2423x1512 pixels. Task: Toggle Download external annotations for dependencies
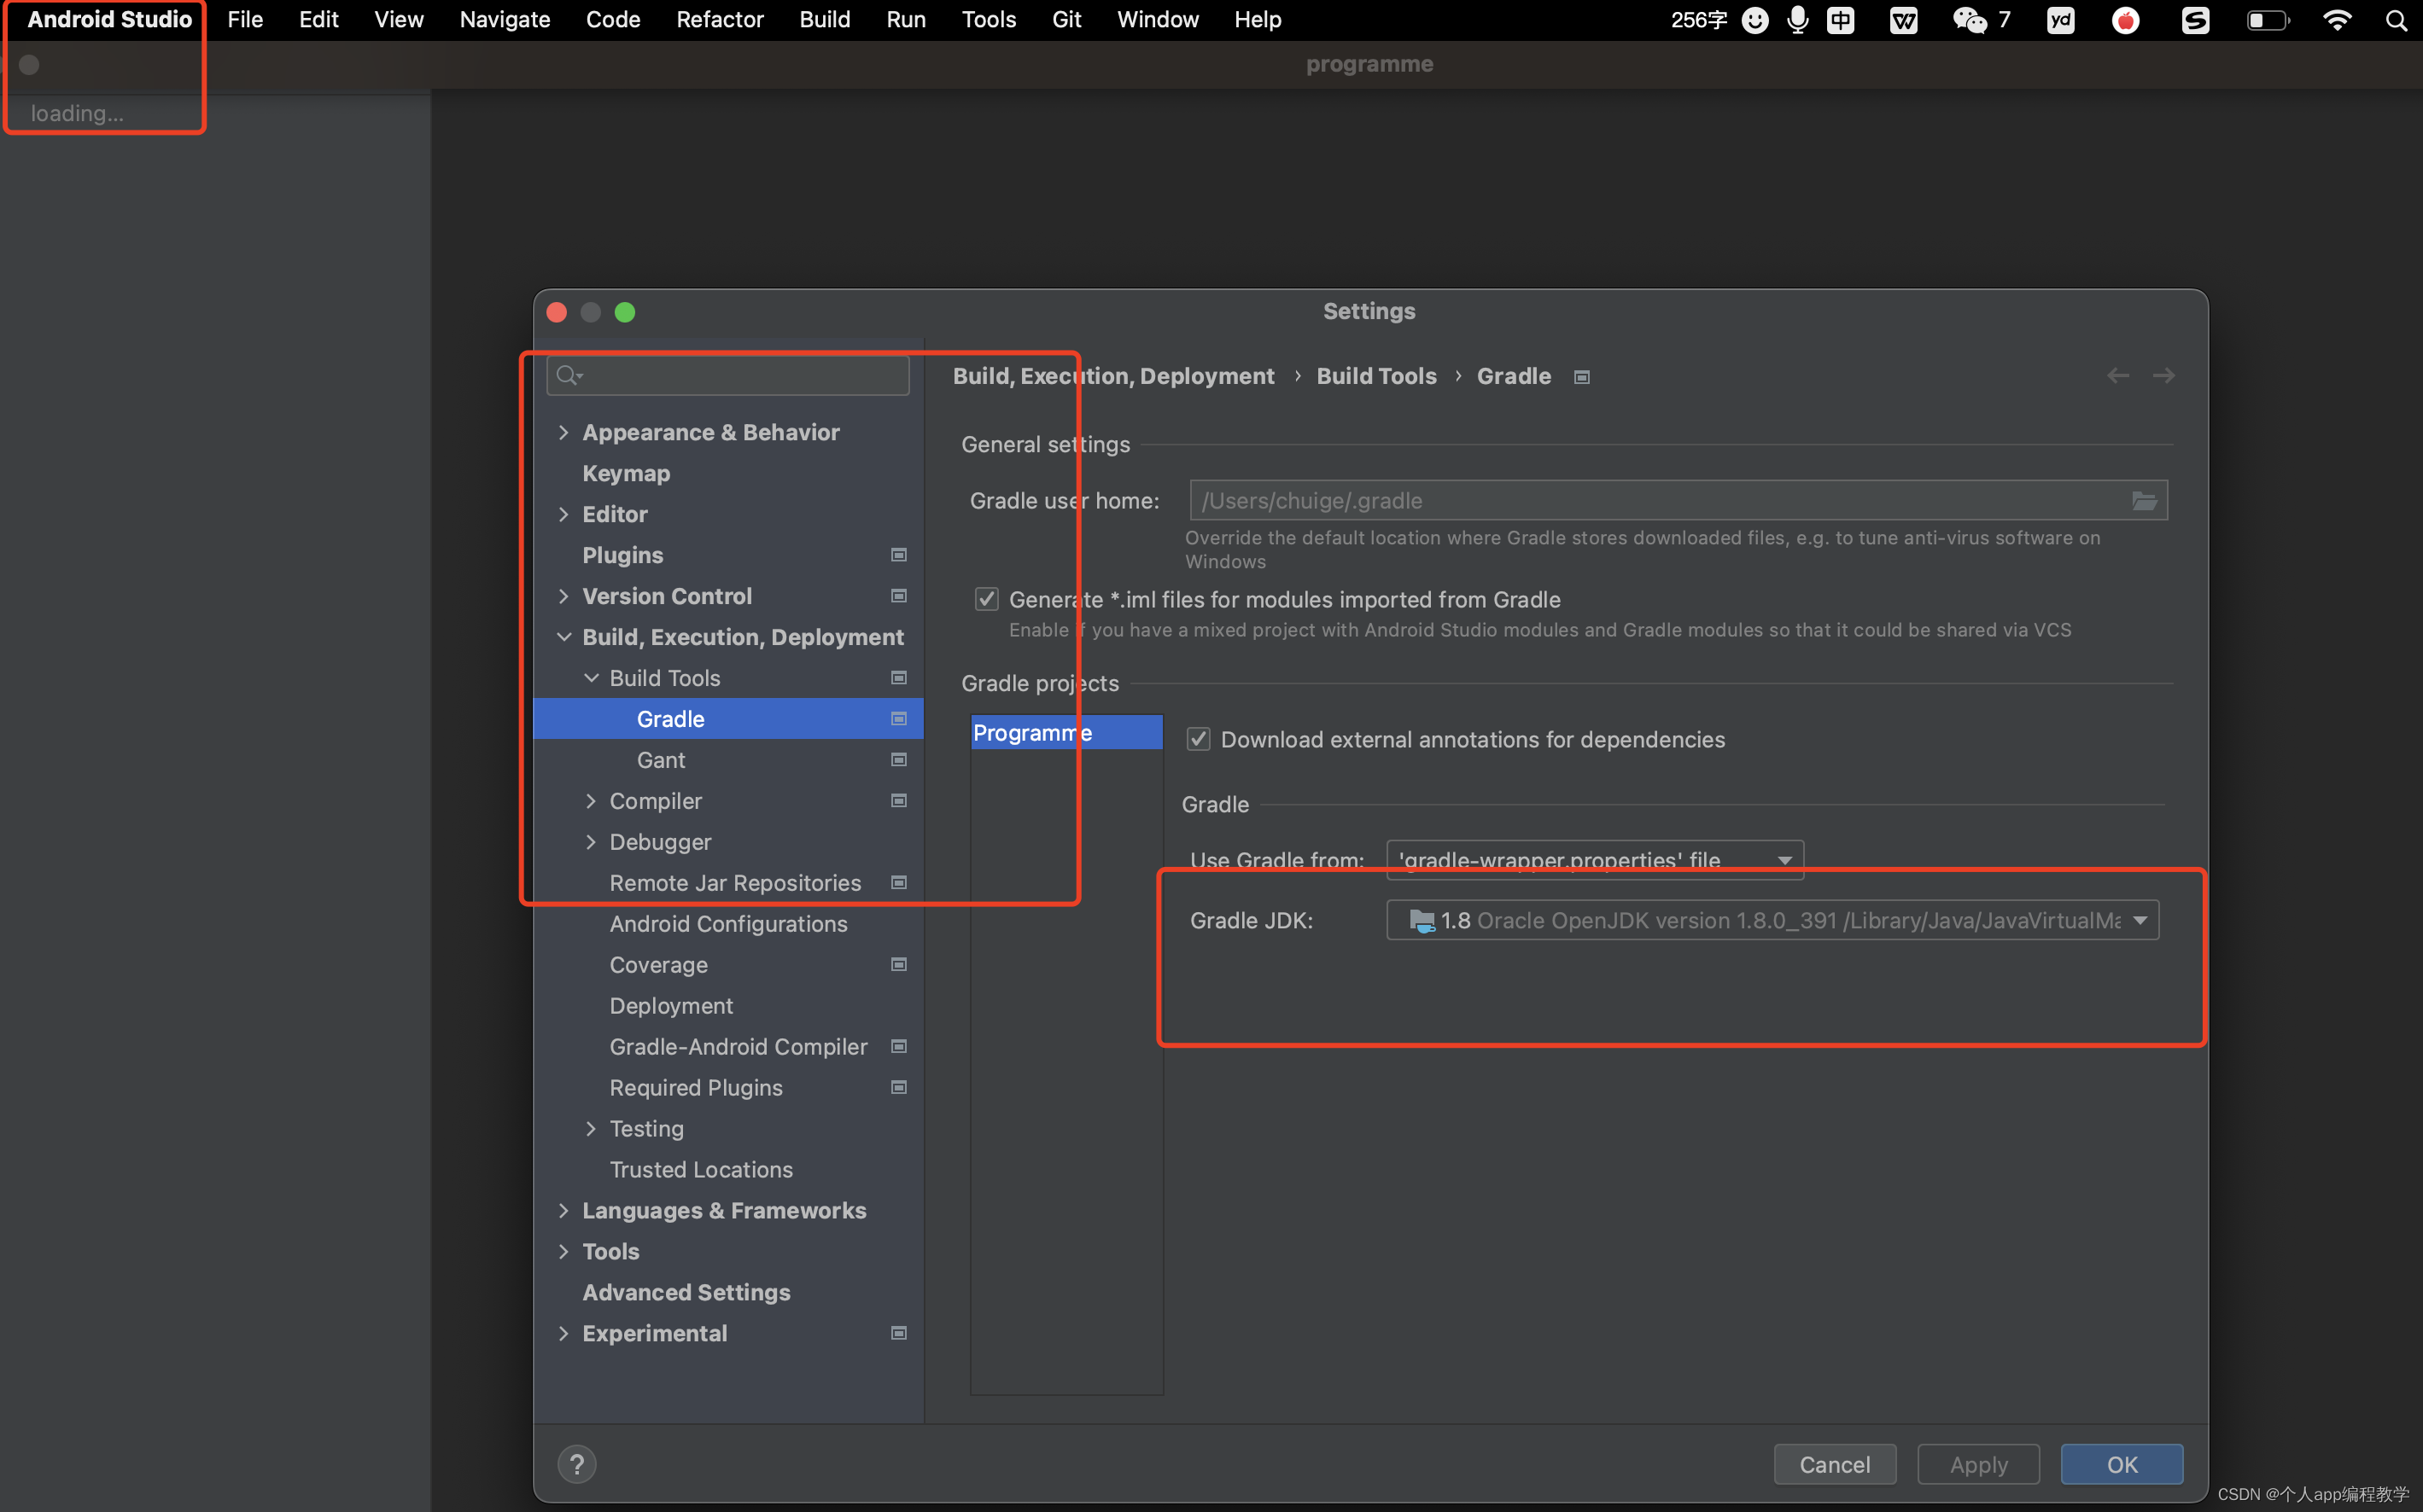click(x=1198, y=739)
